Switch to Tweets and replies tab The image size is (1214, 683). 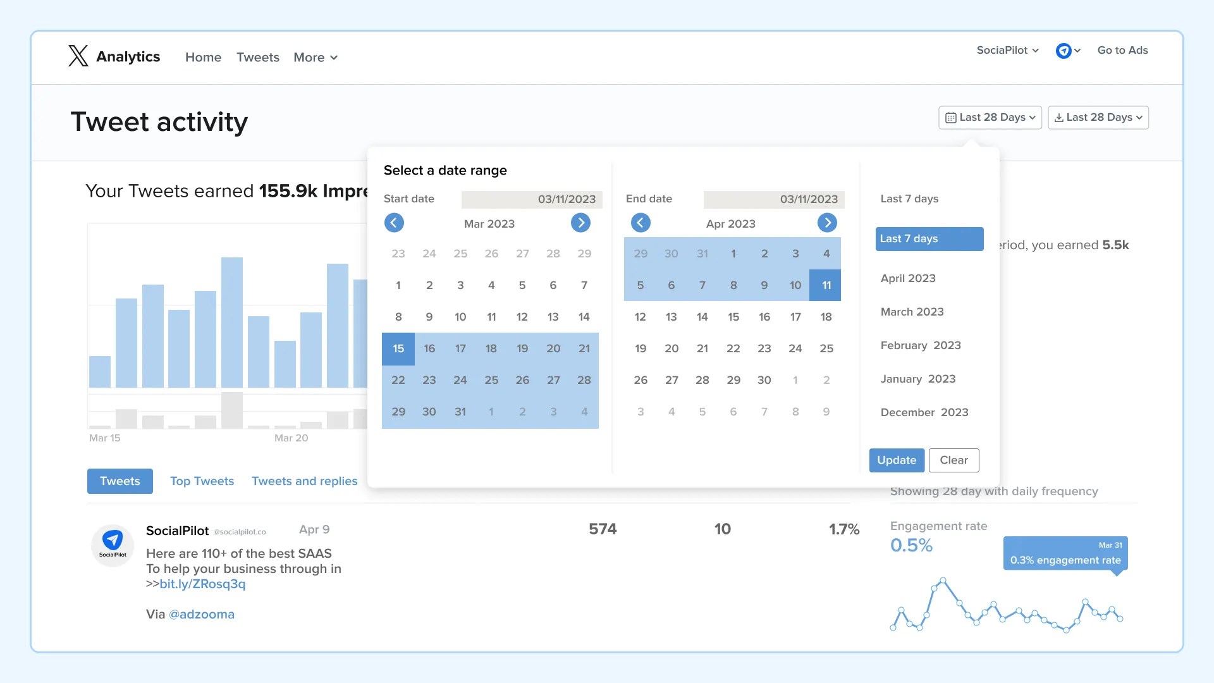[x=304, y=481]
